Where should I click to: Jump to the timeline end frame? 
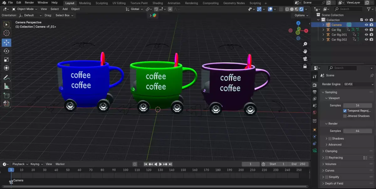point(170,164)
